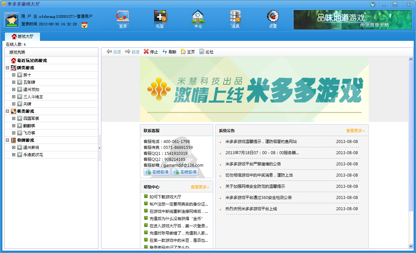416x253 pixels.
Task: Collapse the 牌类游戏 category
Action: pyautogui.click(x=7, y=68)
